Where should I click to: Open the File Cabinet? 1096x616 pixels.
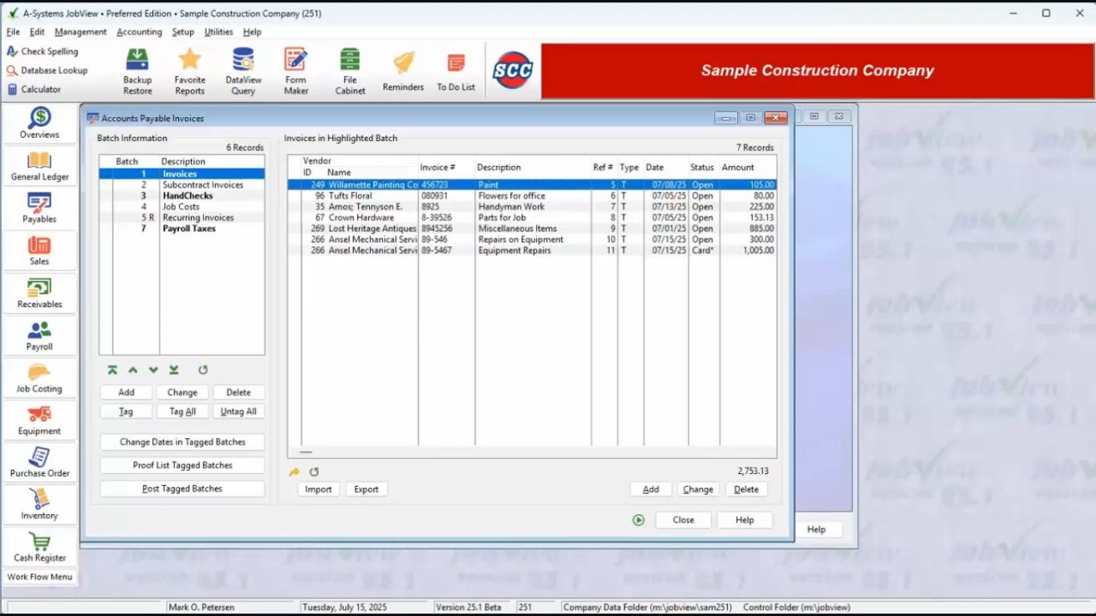pyautogui.click(x=350, y=71)
